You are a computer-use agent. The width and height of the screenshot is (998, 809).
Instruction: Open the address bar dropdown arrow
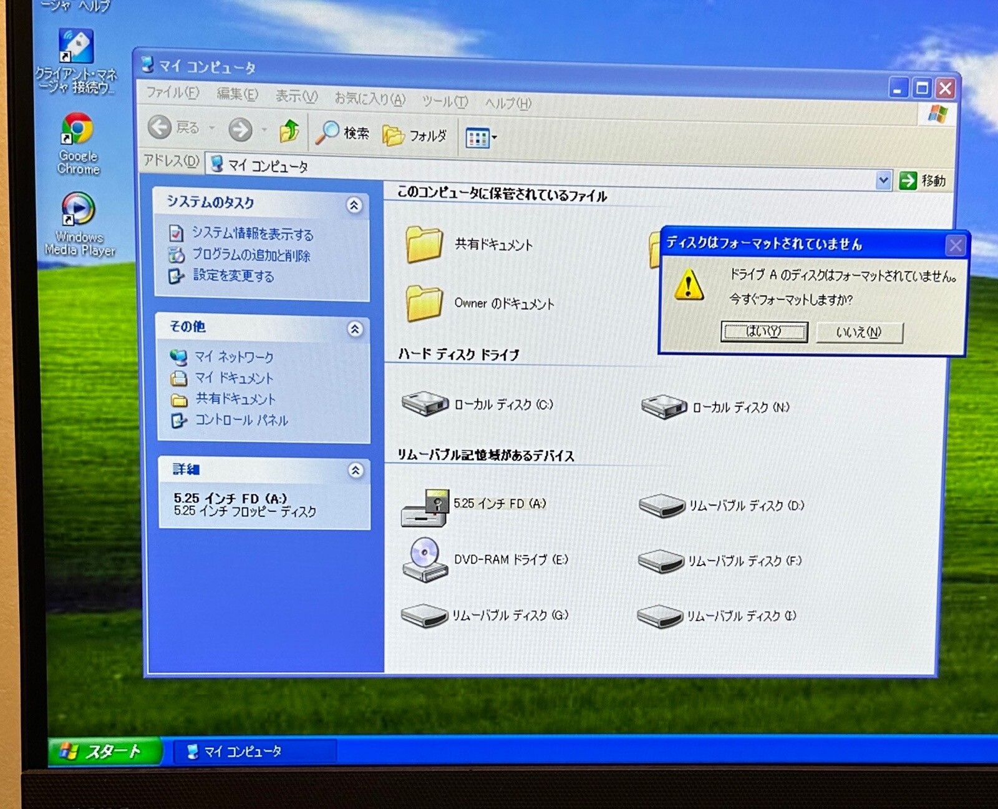pyautogui.click(x=883, y=180)
